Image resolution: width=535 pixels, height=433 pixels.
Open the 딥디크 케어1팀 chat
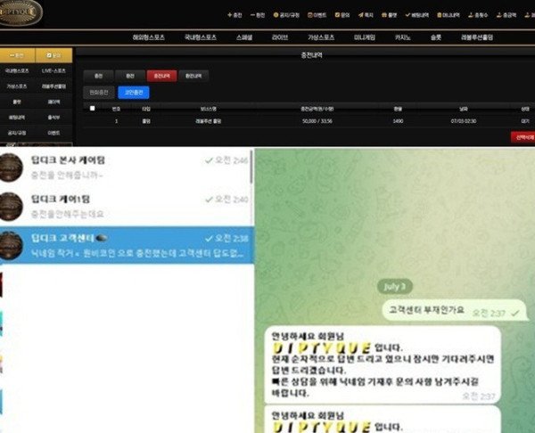(x=127, y=207)
